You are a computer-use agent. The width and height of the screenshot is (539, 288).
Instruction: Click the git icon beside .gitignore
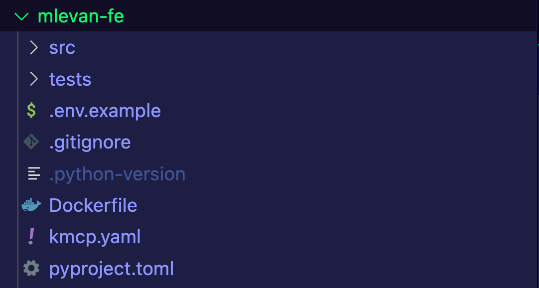(31, 142)
